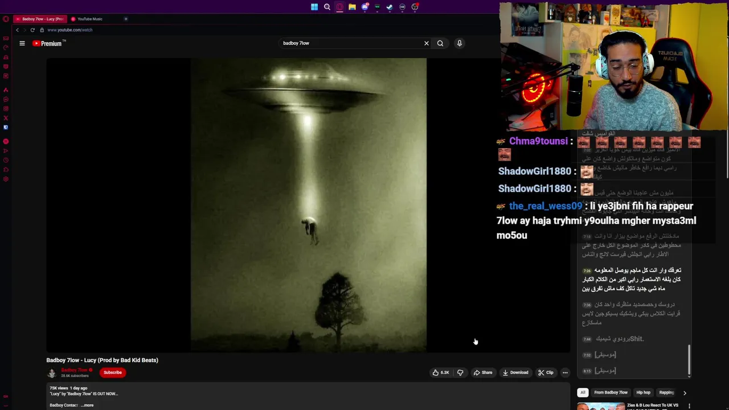Show next filter chips with arrow

(x=685, y=392)
